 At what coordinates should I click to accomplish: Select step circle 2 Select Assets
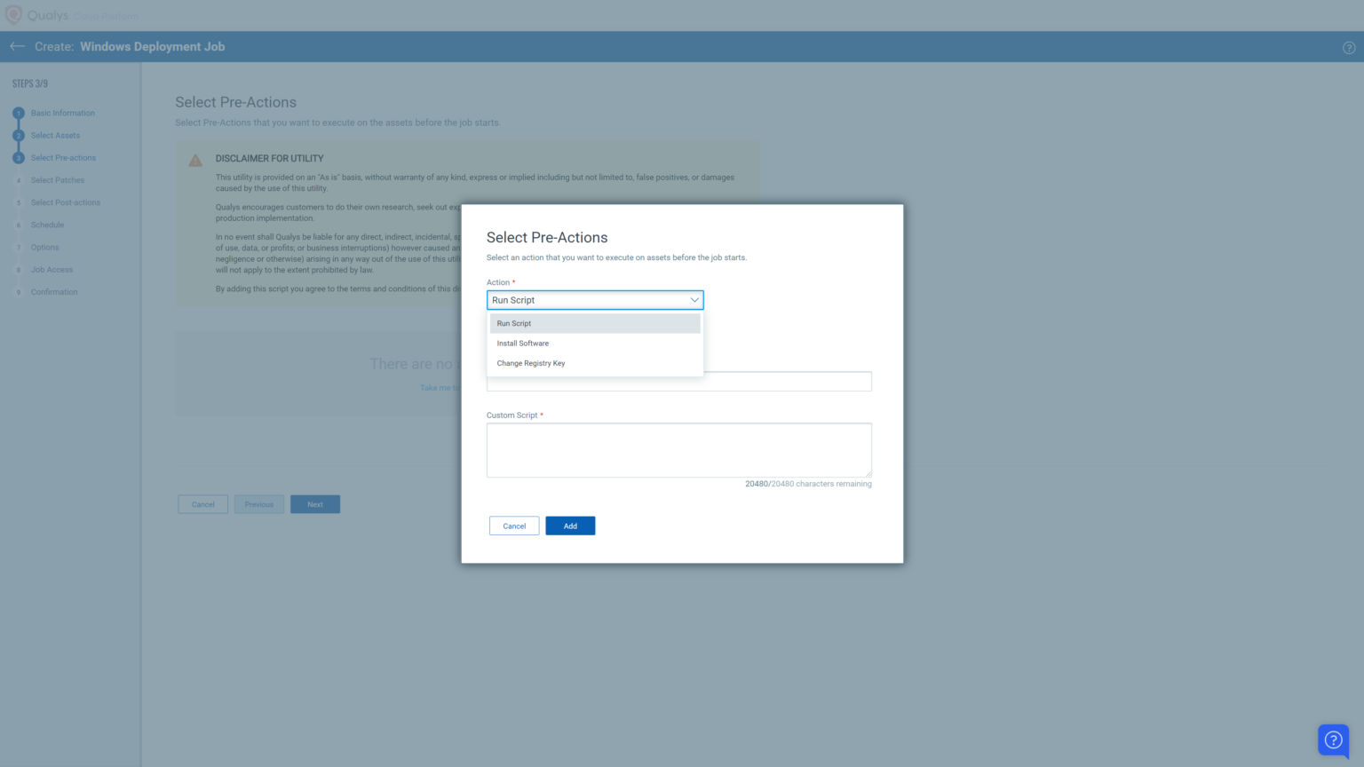19,135
